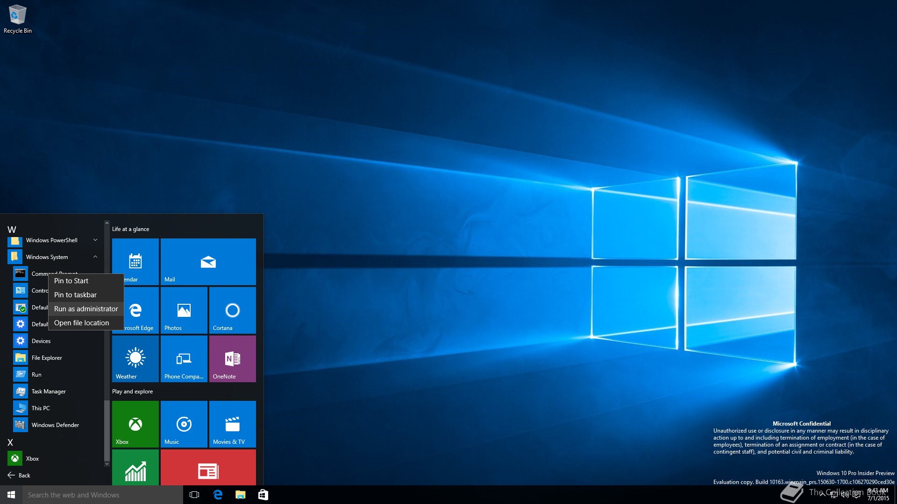Click the X letter header
Image resolution: width=897 pixels, height=504 pixels.
[10, 442]
